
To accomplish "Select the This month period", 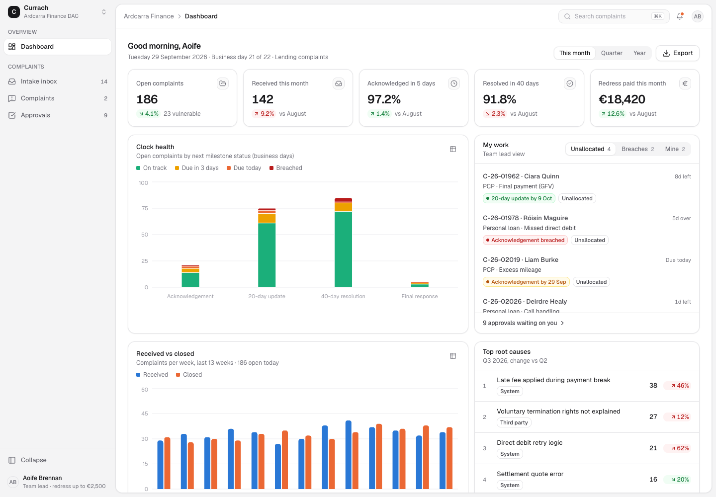I will point(575,53).
